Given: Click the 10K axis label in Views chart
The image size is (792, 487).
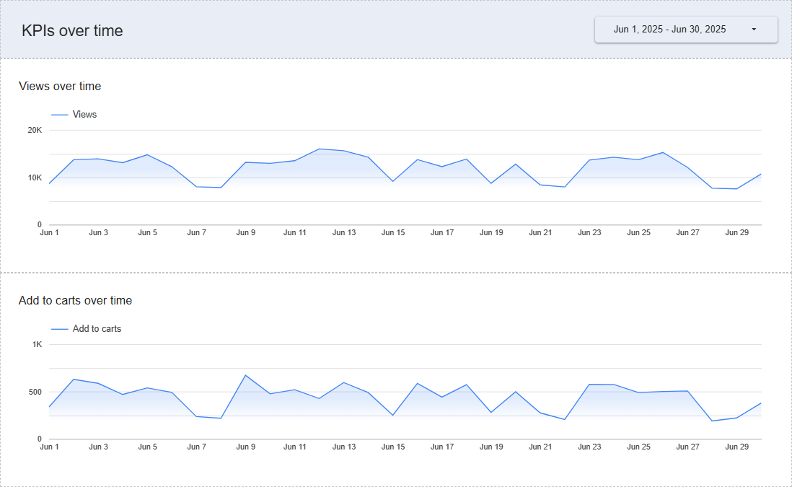Looking at the screenshot, I should (x=35, y=177).
